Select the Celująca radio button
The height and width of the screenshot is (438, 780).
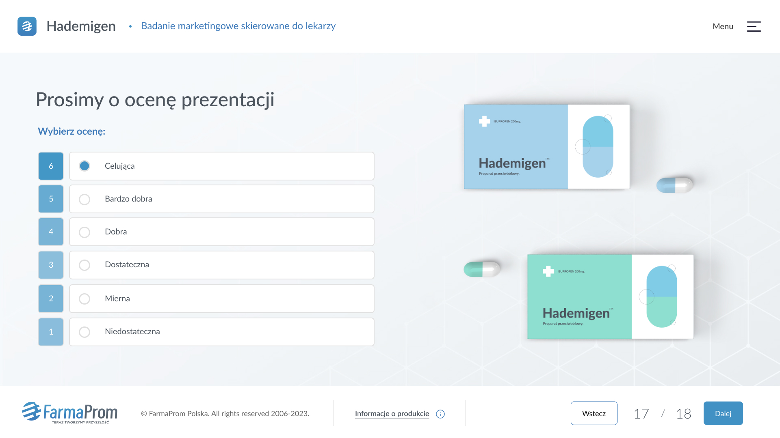(x=84, y=166)
